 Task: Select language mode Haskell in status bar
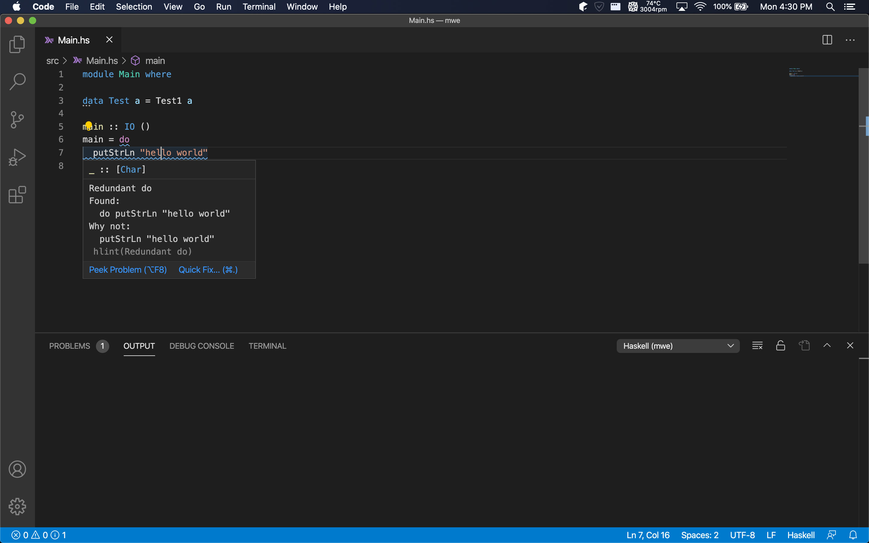801,535
